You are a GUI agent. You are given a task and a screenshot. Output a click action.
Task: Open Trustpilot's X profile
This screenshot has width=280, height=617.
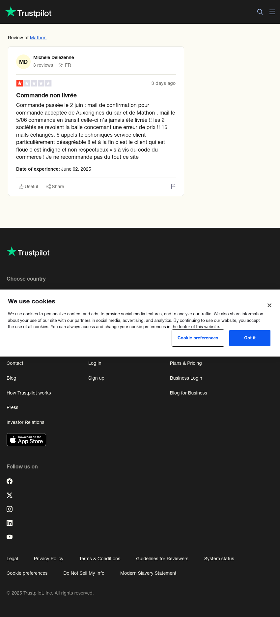coord(10,495)
